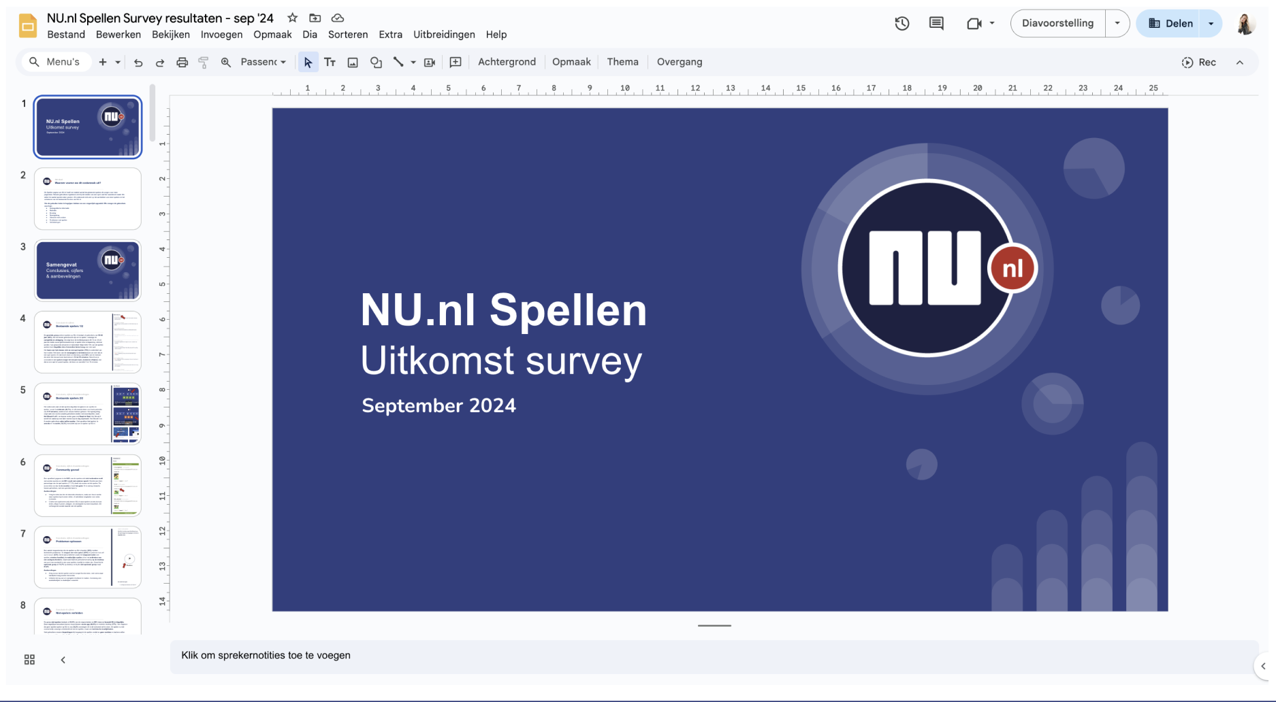Choose the select arrow cursor tool

308,62
